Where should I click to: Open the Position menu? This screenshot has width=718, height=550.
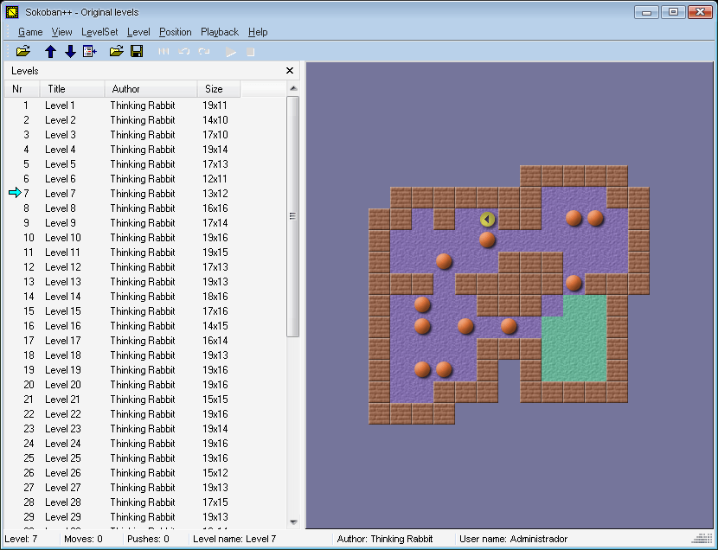[x=175, y=32]
